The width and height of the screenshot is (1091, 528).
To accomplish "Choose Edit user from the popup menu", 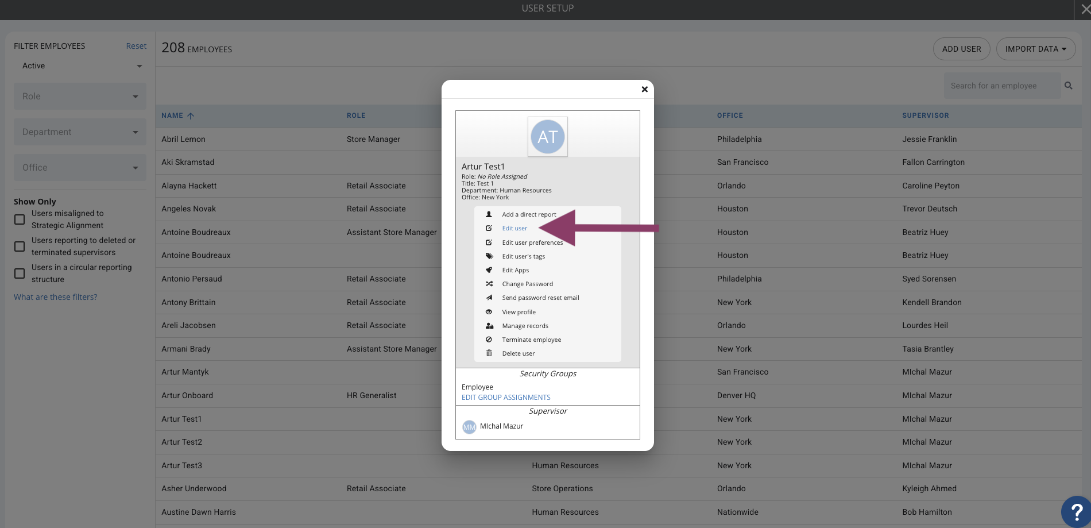I will (514, 228).
